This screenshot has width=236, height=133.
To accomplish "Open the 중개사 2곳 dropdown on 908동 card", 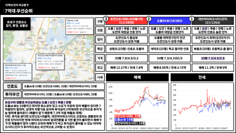I will pos(55,68).
